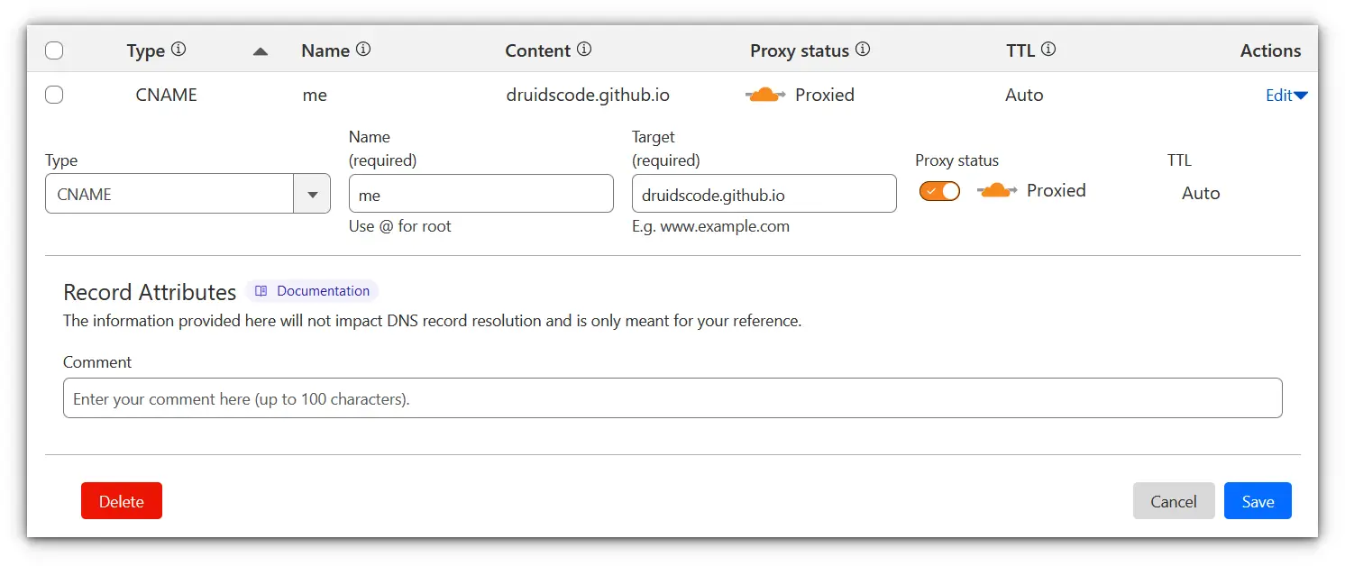The height and width of the screenshot is (566, 1345).
Task: Check the select-all checkbox in the header
Action: point(53,50)
